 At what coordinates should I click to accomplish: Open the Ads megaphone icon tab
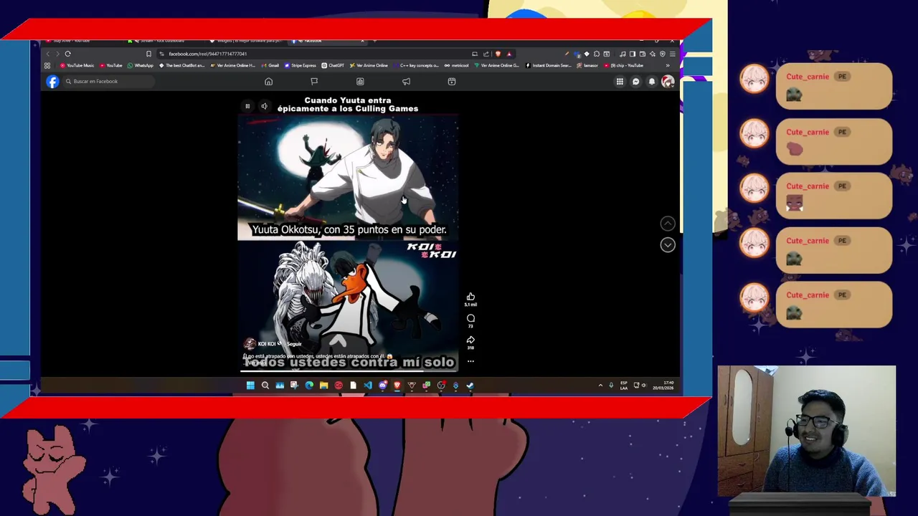(406, 81)
